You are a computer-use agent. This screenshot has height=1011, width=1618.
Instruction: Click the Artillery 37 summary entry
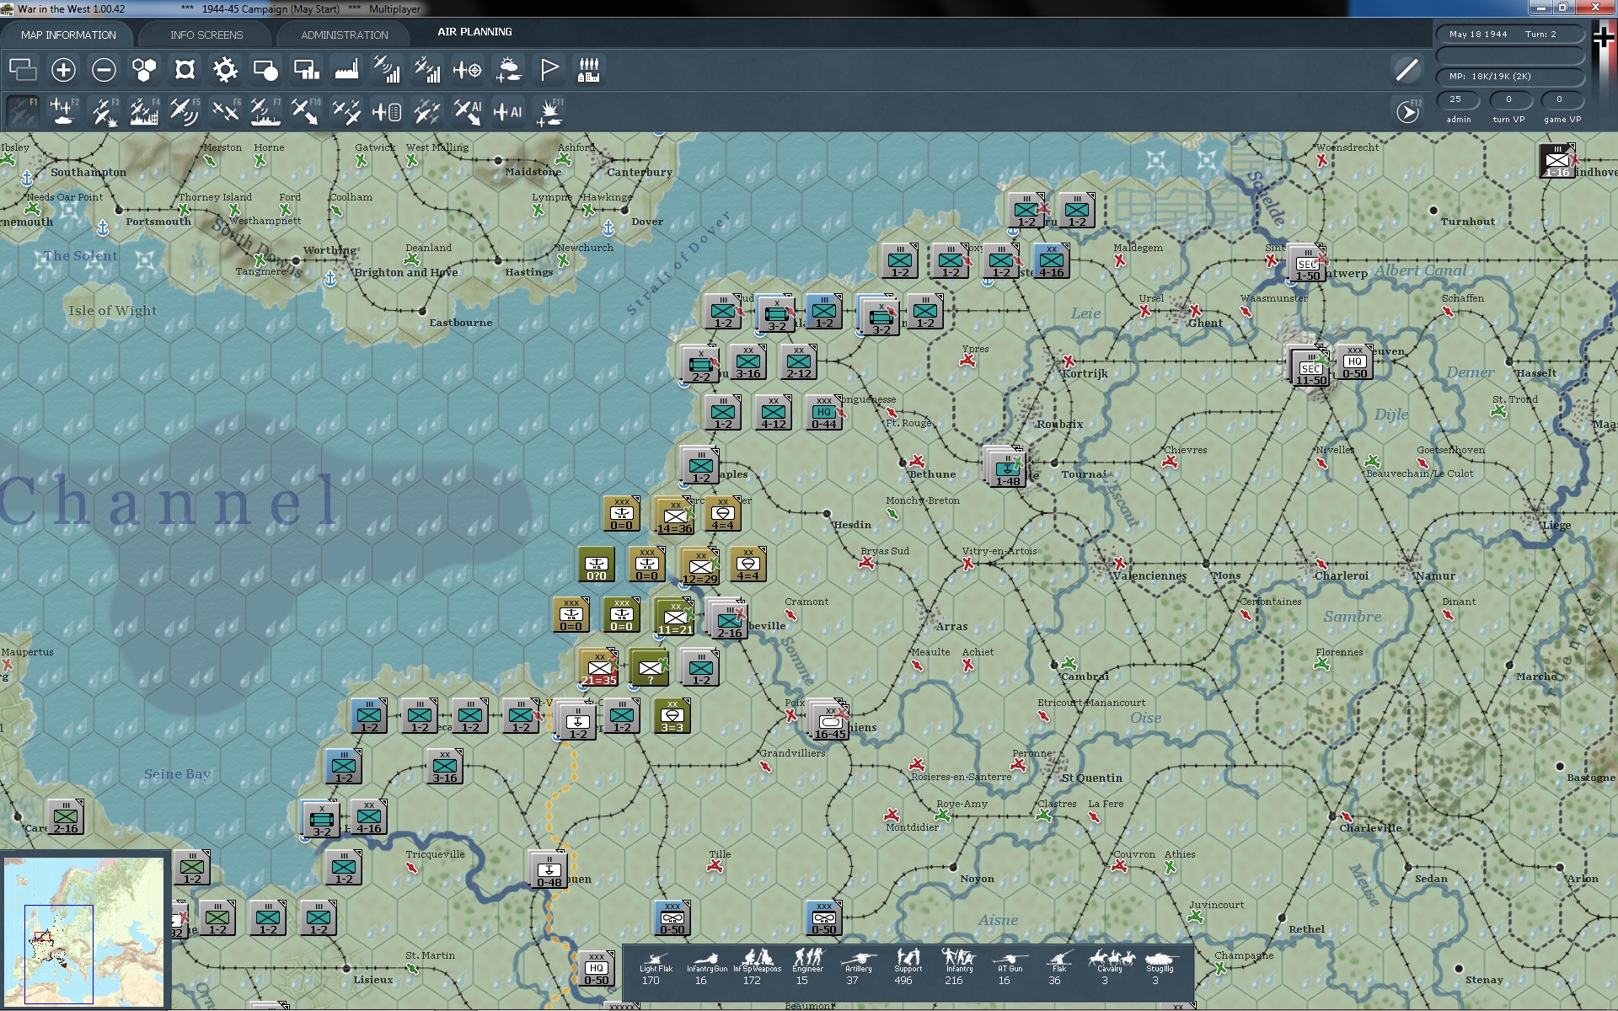[856, 967]
